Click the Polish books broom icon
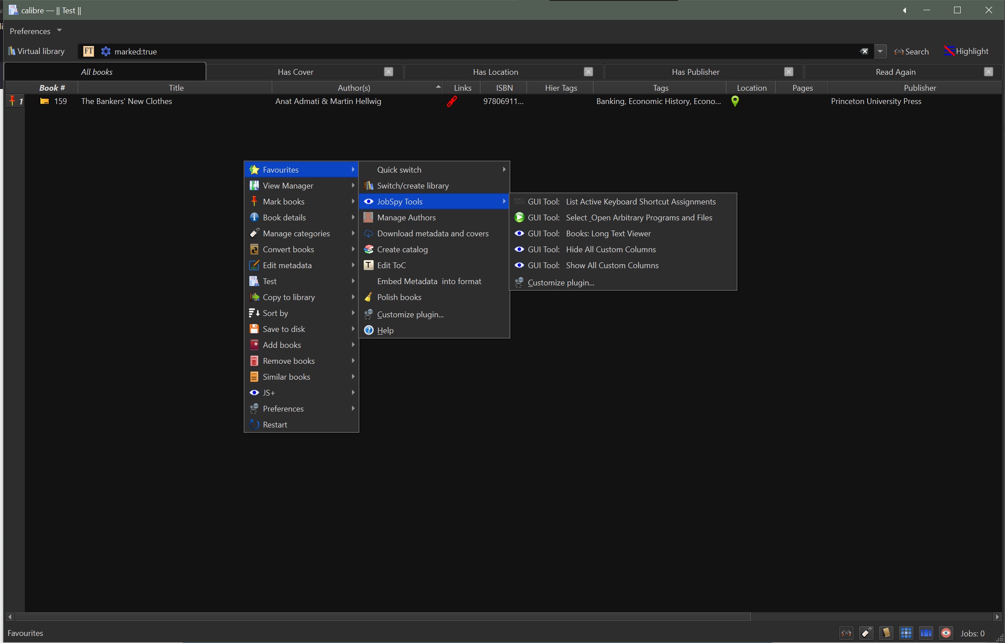The width and height of the screenshot is (1005, 643). click(x=369, y=297)
